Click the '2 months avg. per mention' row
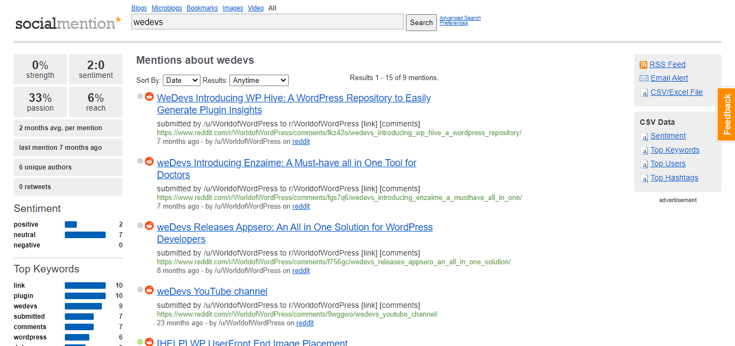Image resolution: width=735 pixels, height=346 pixels. pos(68,128)
